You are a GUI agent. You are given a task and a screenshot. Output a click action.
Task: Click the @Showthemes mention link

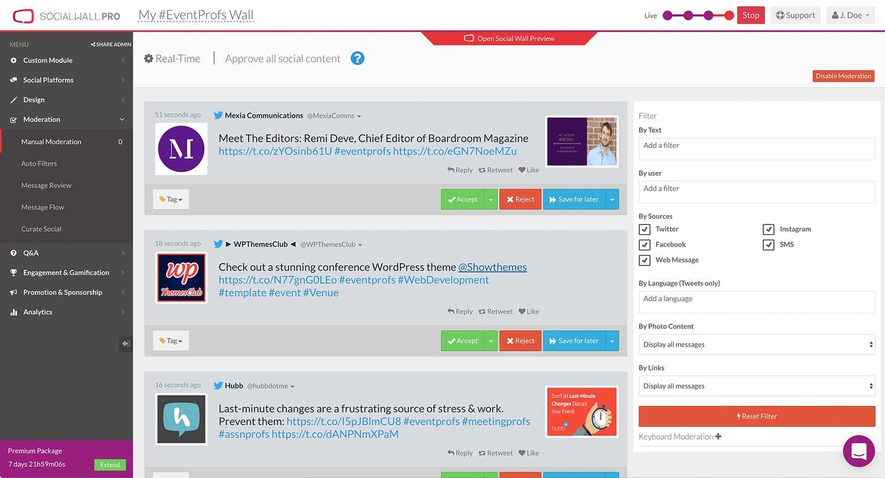[x=492, y=267]
